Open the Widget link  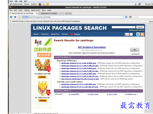(x=77, y=34)
